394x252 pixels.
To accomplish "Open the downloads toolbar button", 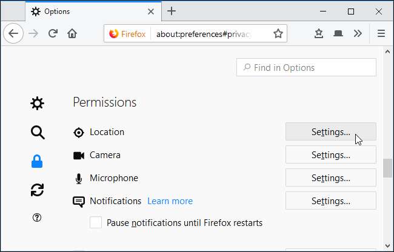I will [319, 34].
